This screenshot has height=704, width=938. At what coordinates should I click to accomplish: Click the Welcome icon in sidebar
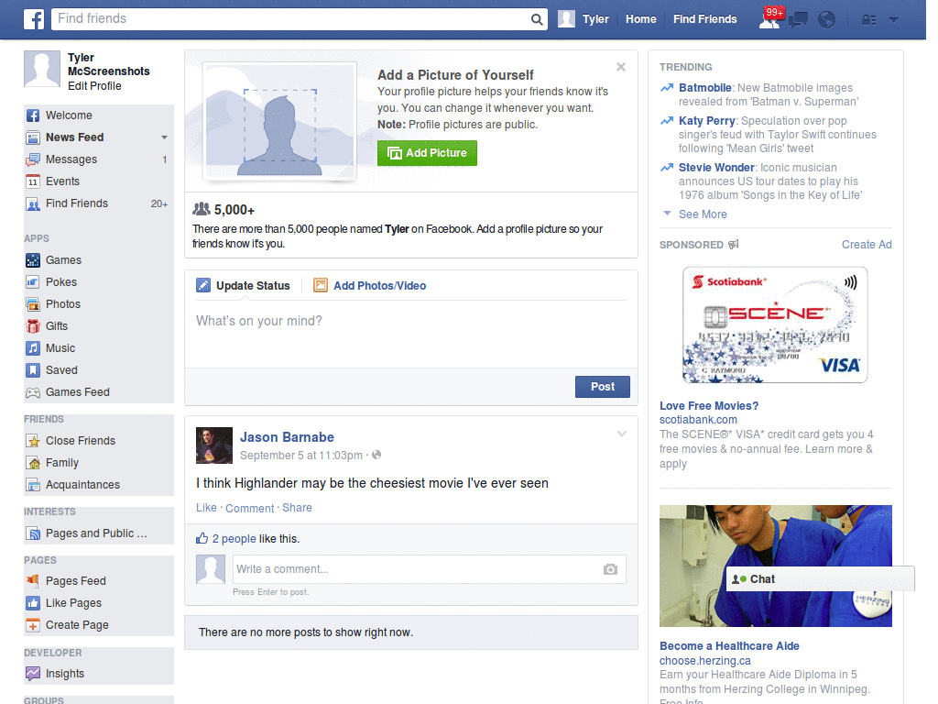point(33,115)
